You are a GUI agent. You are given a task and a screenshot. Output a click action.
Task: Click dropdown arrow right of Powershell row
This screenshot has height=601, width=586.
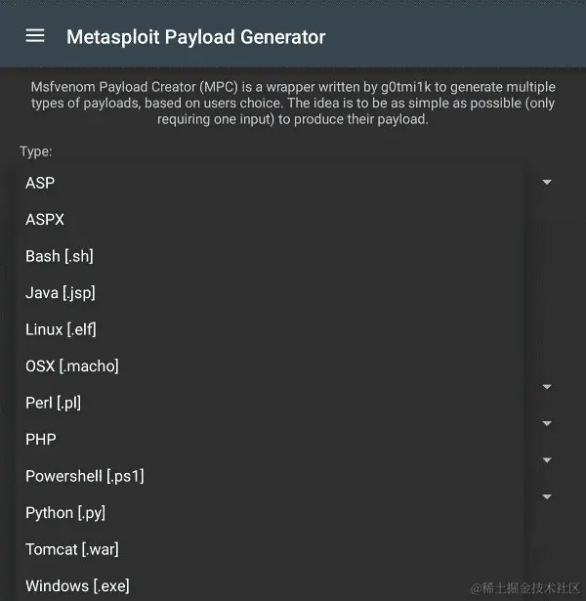tap(547, 460)
